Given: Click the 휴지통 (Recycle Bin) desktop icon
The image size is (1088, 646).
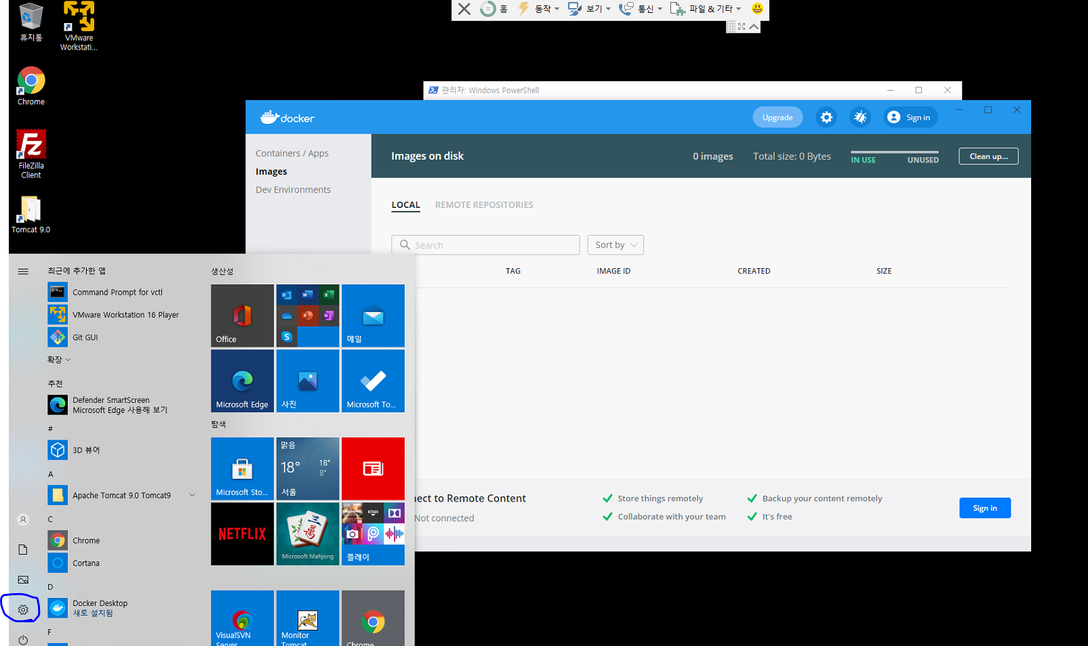Looking at the screenshot, I should point(31,22).
